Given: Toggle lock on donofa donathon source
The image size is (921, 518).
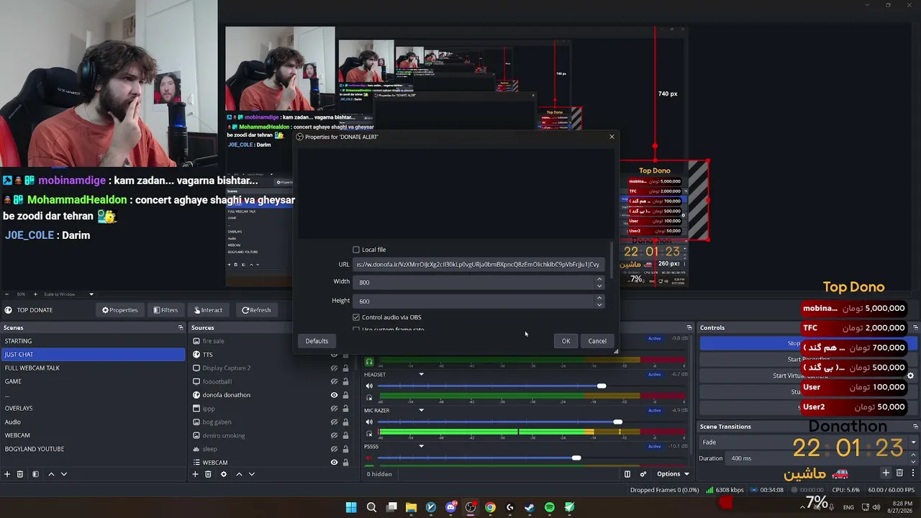Looking at the screenshot, I should click(345, 395).
